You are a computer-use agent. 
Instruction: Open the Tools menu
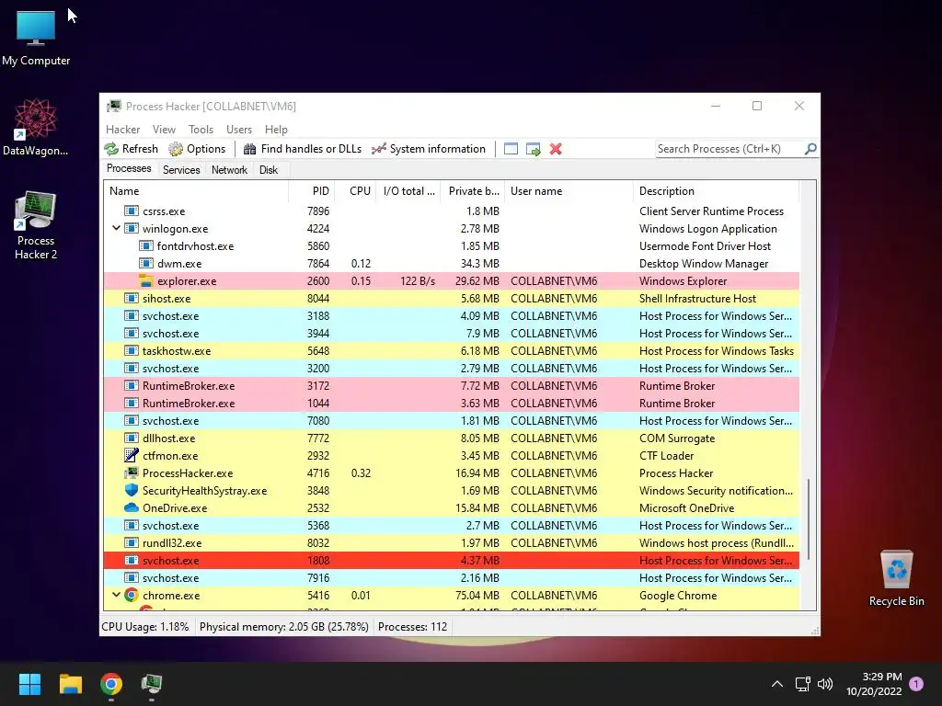(x=201, y=129)
